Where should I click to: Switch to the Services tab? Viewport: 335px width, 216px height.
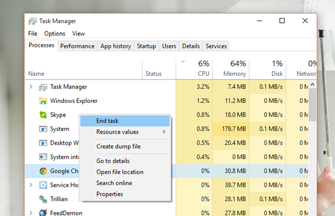point(216,46)
